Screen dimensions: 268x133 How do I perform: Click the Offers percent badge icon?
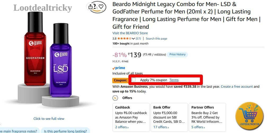115,98
